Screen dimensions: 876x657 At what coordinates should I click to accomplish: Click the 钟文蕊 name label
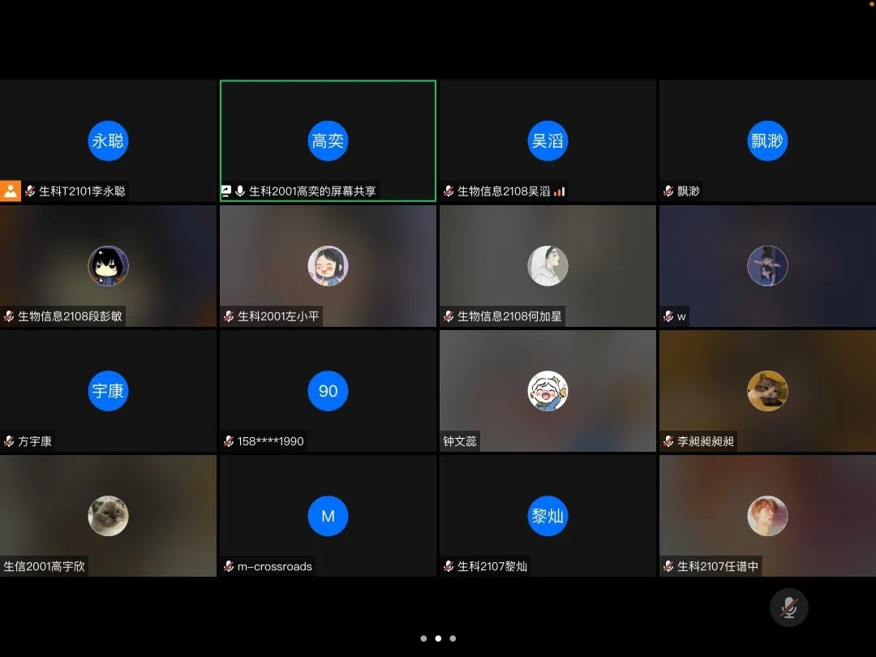coord(460,441)
